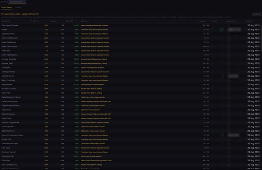Open the History sub-tab
This screenshot has height=170, width=262.
(x=18, y=7)
